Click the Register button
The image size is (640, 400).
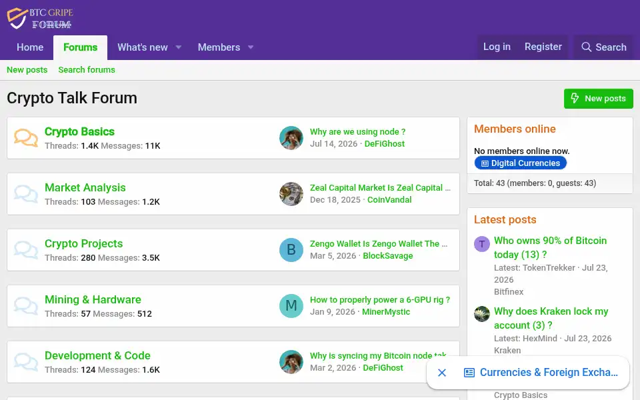[543, 47]
